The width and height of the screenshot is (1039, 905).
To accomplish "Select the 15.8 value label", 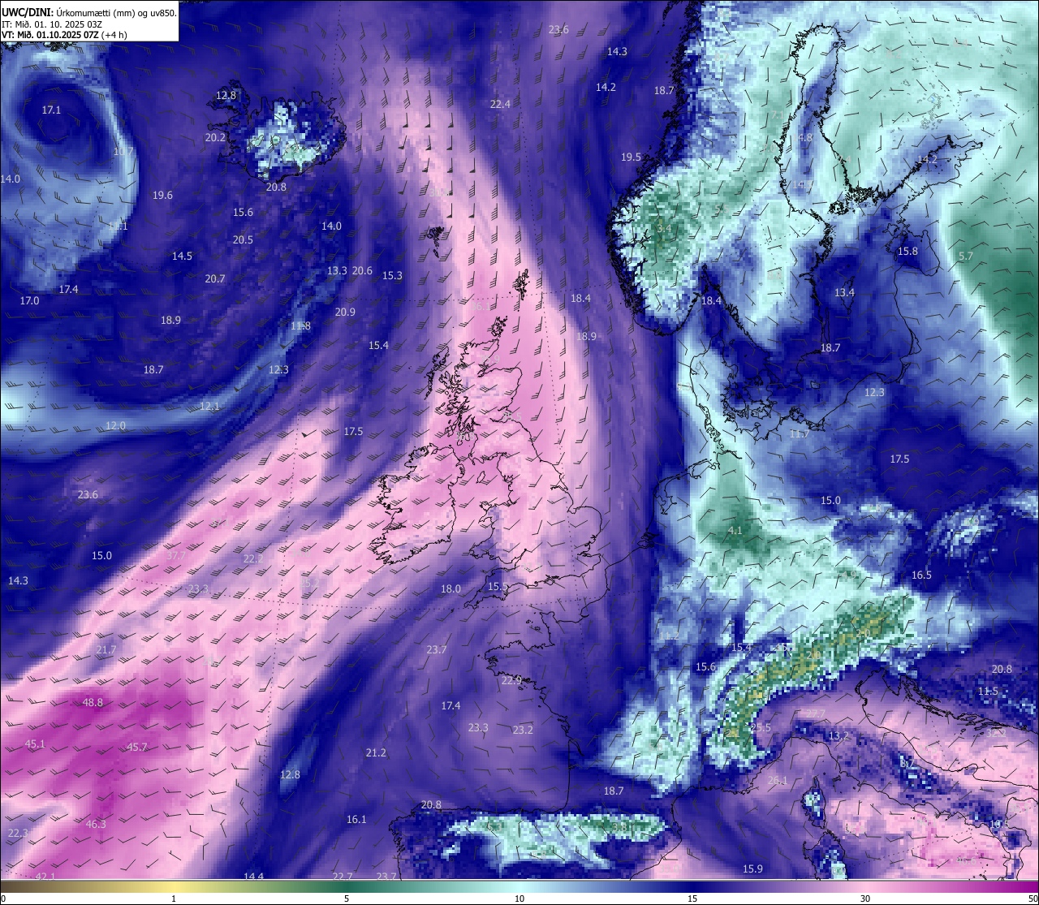I will (x=908, y=251).
